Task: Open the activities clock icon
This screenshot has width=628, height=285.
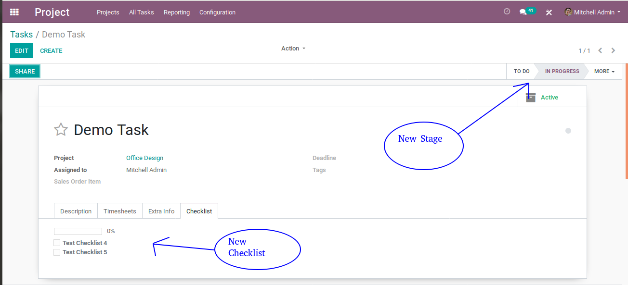Action: pyautogui.click(x=507, y=12)
